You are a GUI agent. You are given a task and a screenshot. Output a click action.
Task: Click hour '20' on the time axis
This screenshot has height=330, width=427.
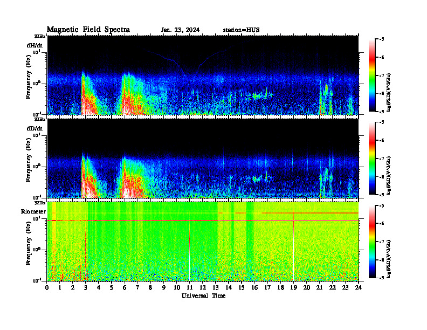coord(307,287)
